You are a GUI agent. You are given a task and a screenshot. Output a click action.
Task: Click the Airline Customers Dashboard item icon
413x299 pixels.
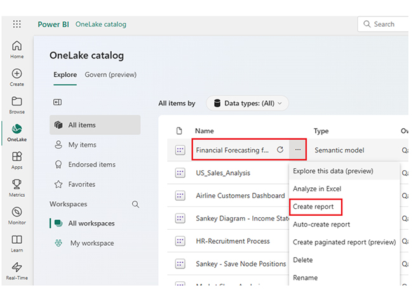point(180,196)
